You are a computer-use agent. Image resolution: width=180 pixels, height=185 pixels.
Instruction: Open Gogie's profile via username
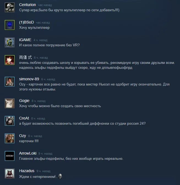pyautogui.click(x=24, y=101)
